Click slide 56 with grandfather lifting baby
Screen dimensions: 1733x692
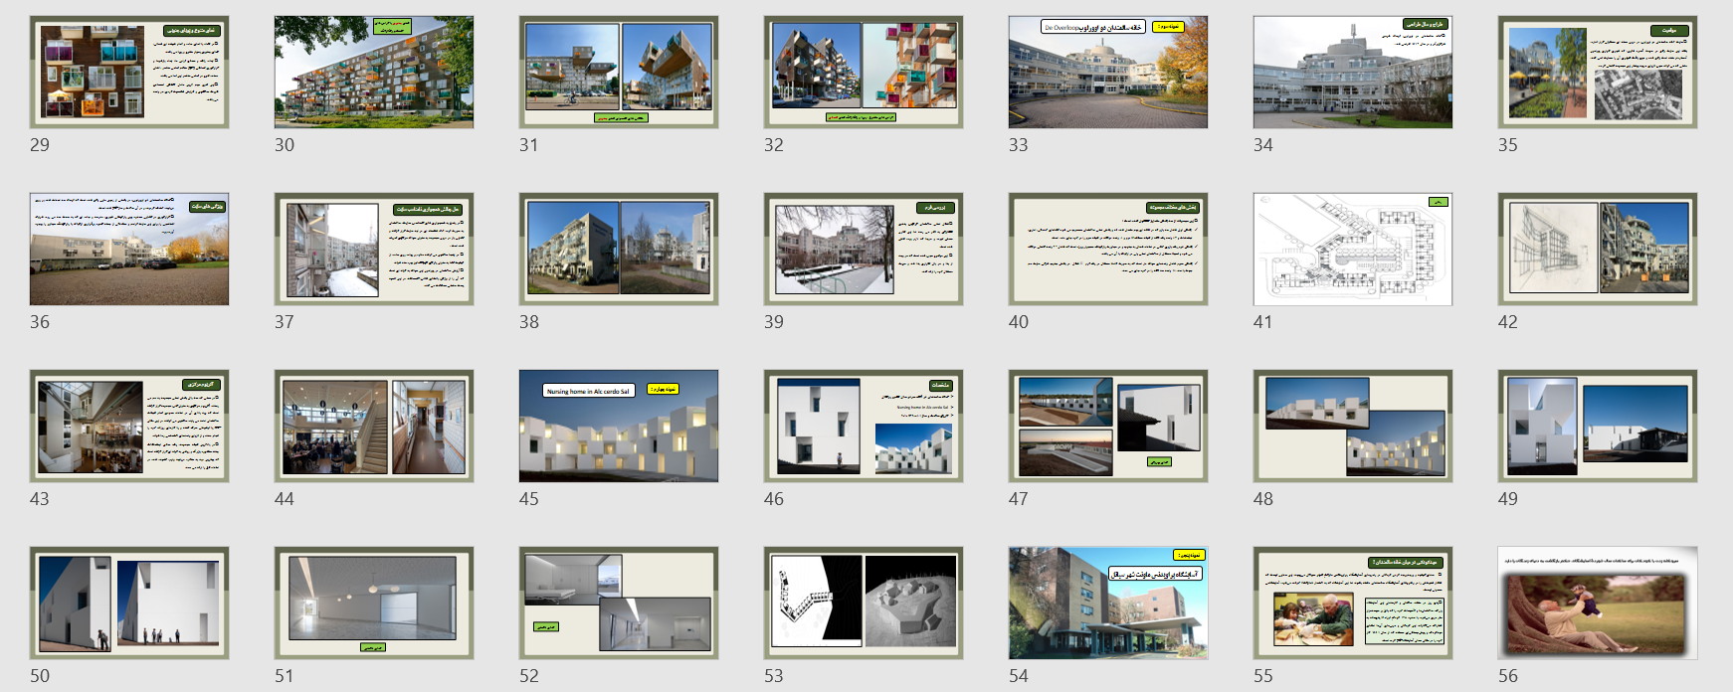(1598, 603)
